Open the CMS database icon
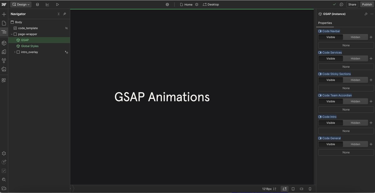Image resolution: width=375 pixels, height=193 pixels. (x=37, y=4)
